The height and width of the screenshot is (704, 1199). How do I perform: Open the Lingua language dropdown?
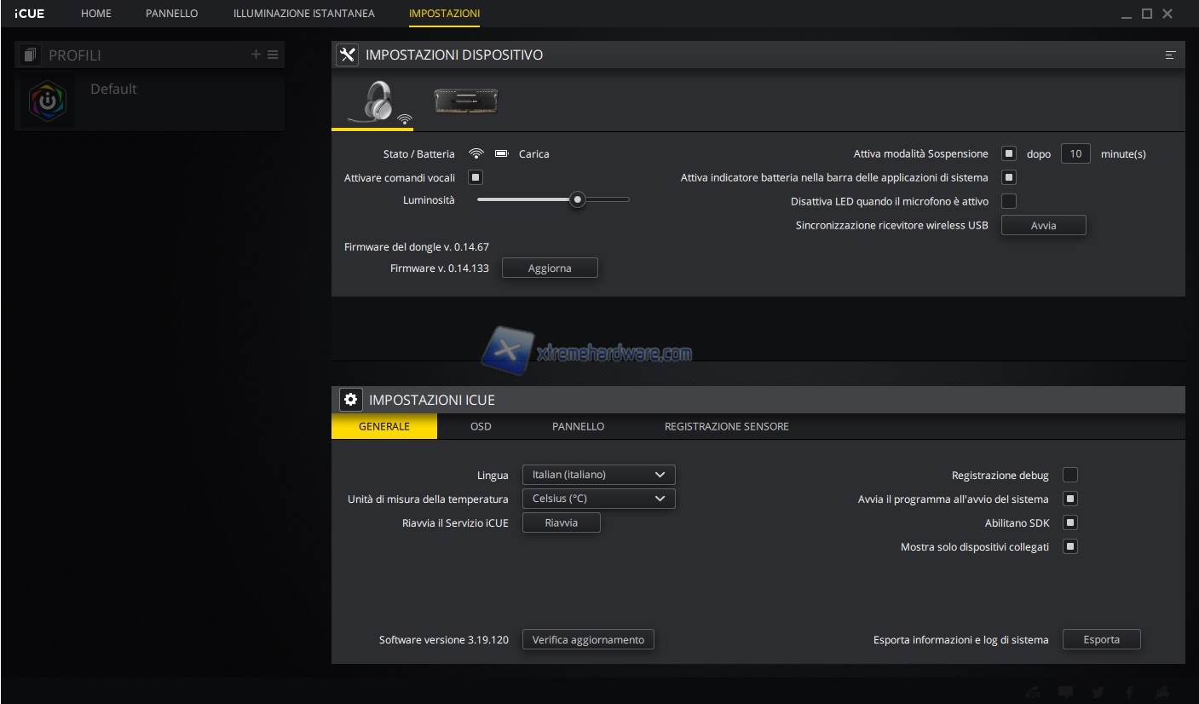tap(598, 475)
